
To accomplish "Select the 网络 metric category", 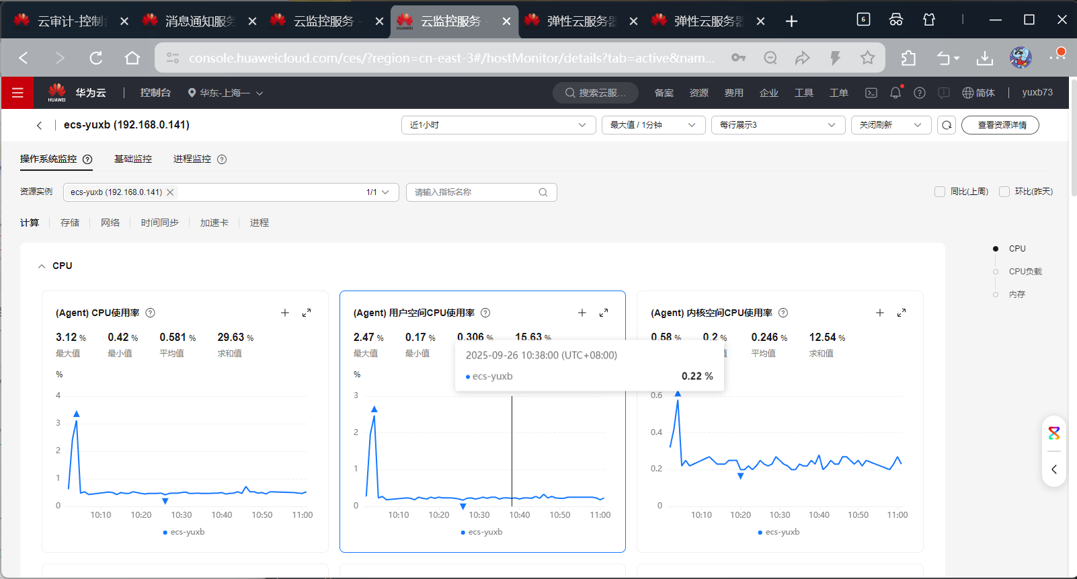I will click(x=110, y=223).
